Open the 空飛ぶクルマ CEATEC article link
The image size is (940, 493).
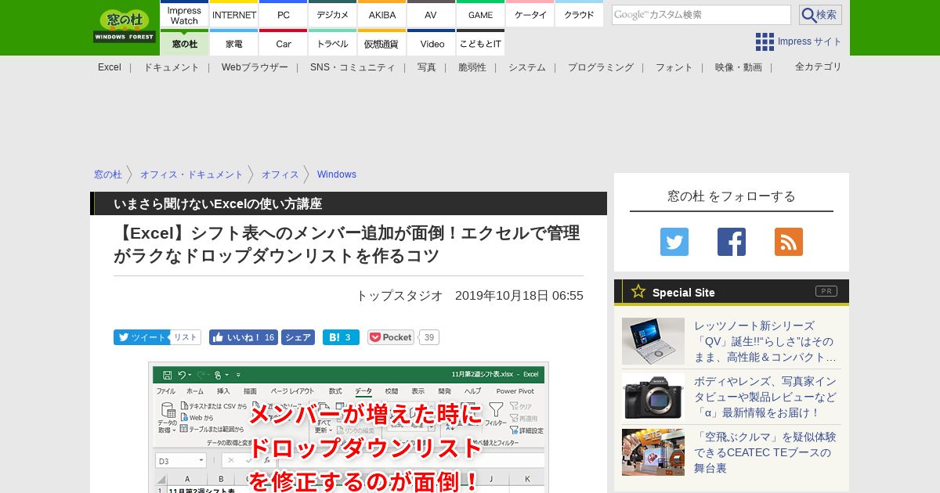pos(765,452)
